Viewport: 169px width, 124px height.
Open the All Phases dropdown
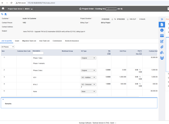pyautogui.click(x=8, y=47)
